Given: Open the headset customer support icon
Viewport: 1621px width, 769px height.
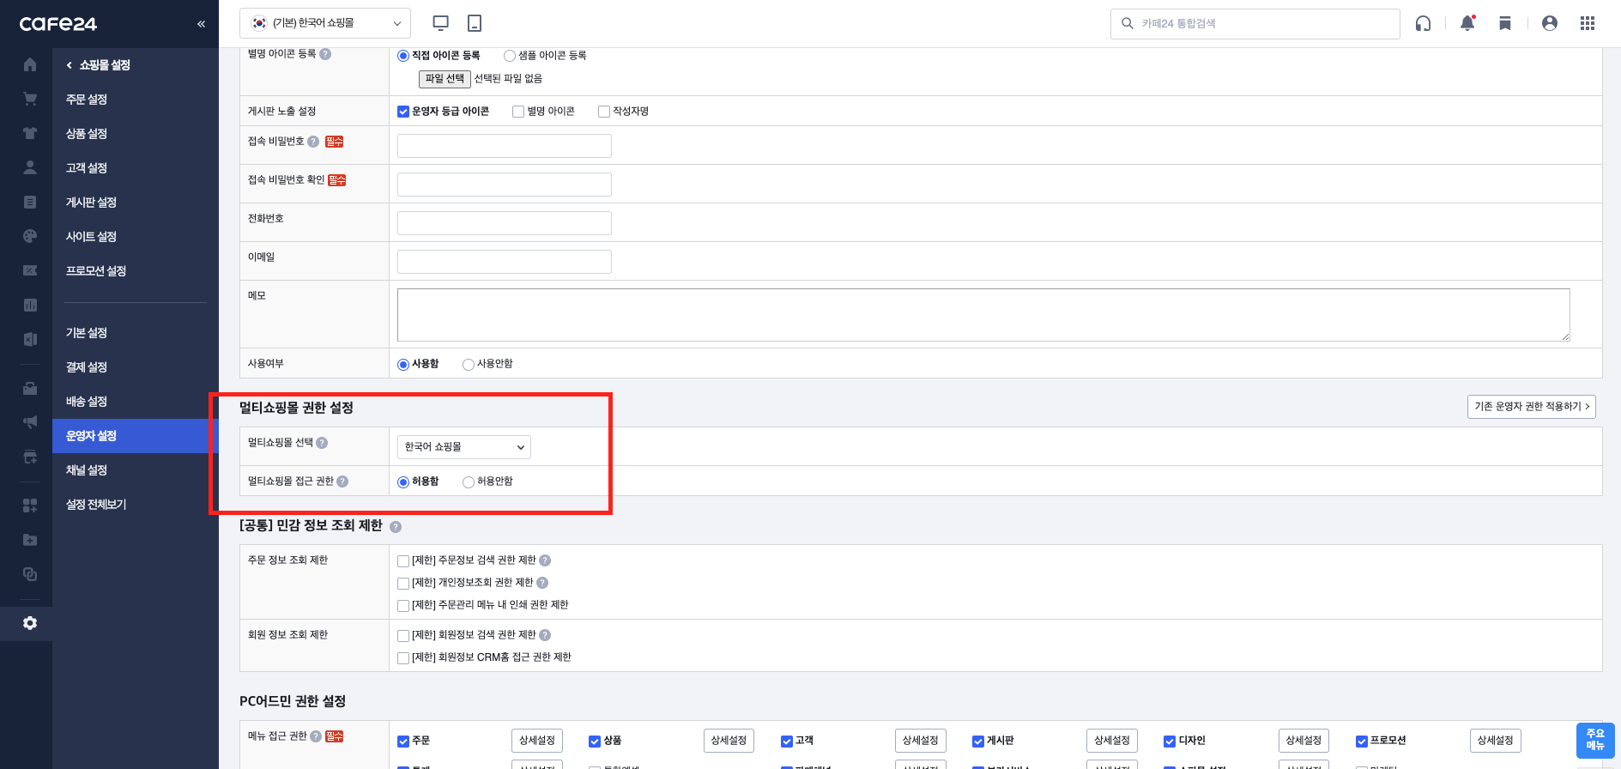Looking at the screenshot, I should coord(1423,23).
